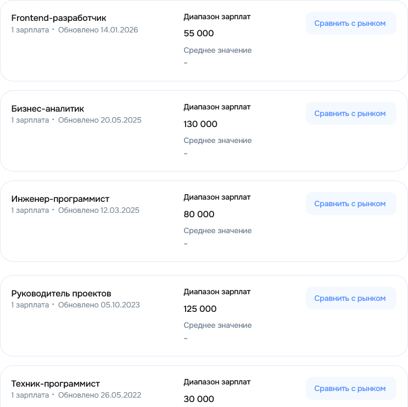Select the 55 000 salary value
408x407 pixels.
point(199,34)
